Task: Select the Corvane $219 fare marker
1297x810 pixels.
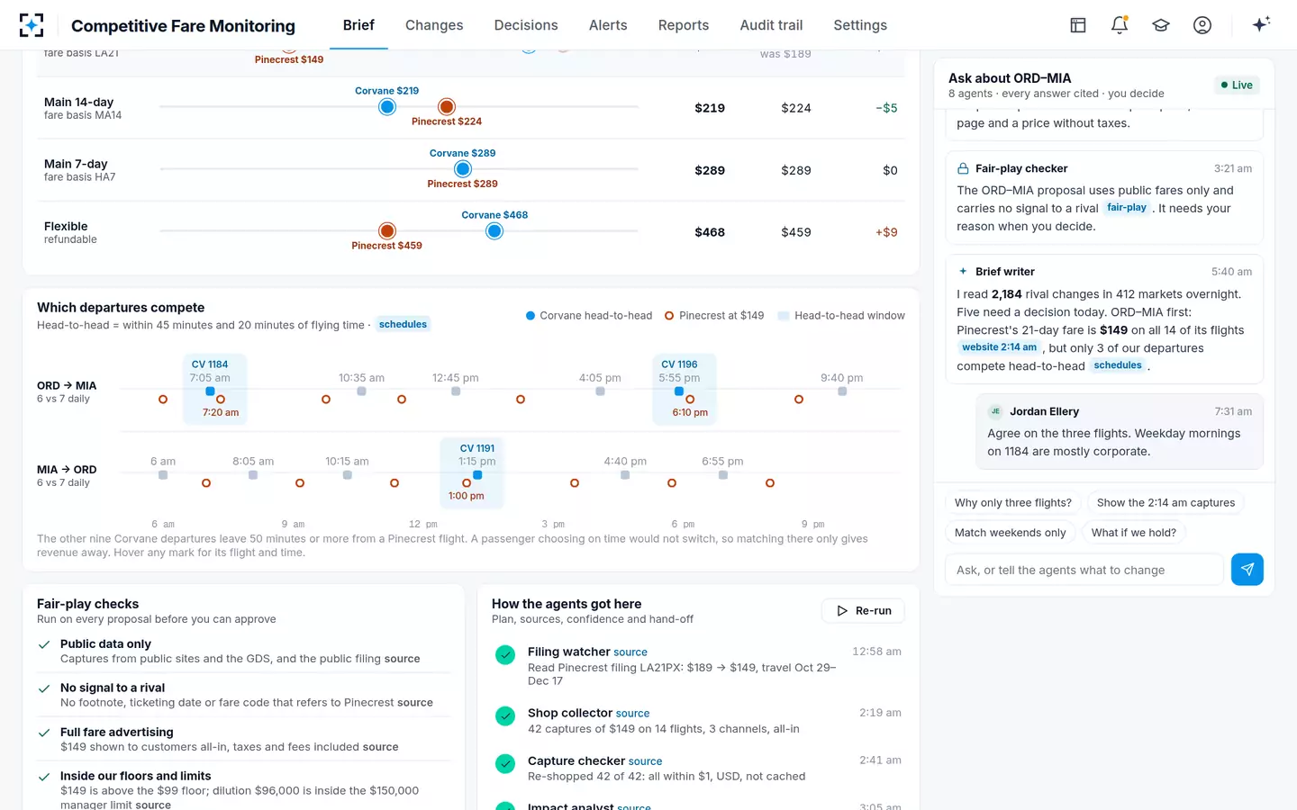Action: coord(387,107)
